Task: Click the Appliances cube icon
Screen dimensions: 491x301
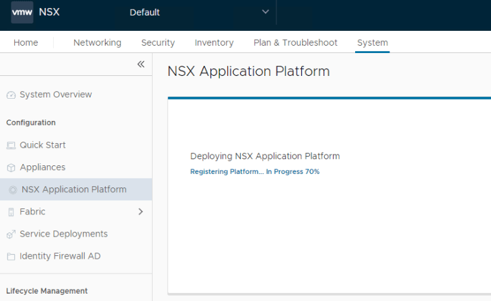Action: click(x=11, y=168)
